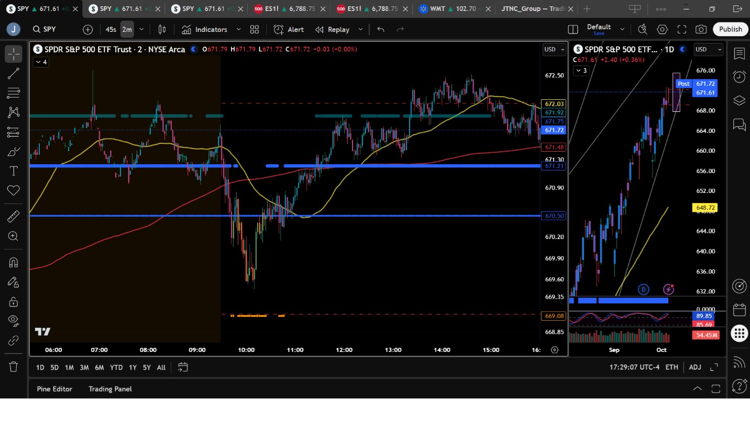Viewport: 750px width, 421px height.
Task: Toggle ADJ dividend adjustment
Action: coord(695,367)
